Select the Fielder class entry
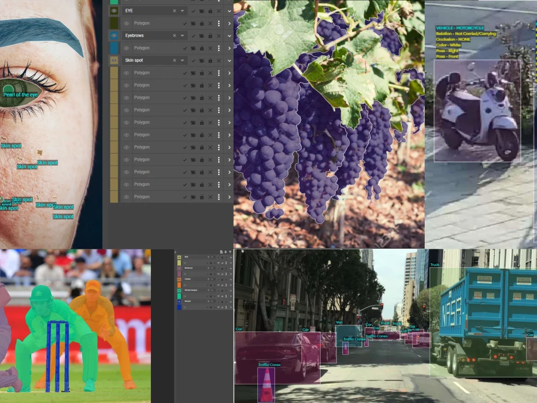 click(x=188, y=279)
